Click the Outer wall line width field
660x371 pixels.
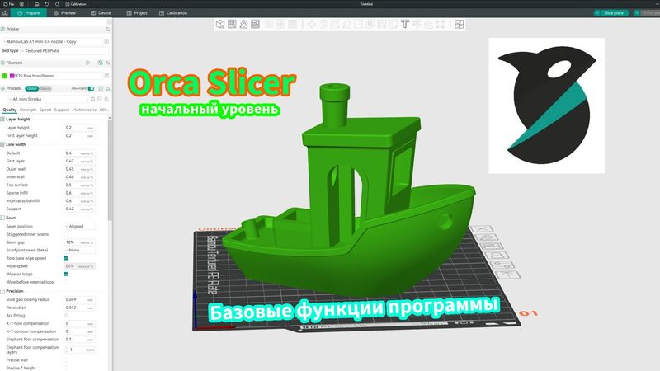[79, 169]
